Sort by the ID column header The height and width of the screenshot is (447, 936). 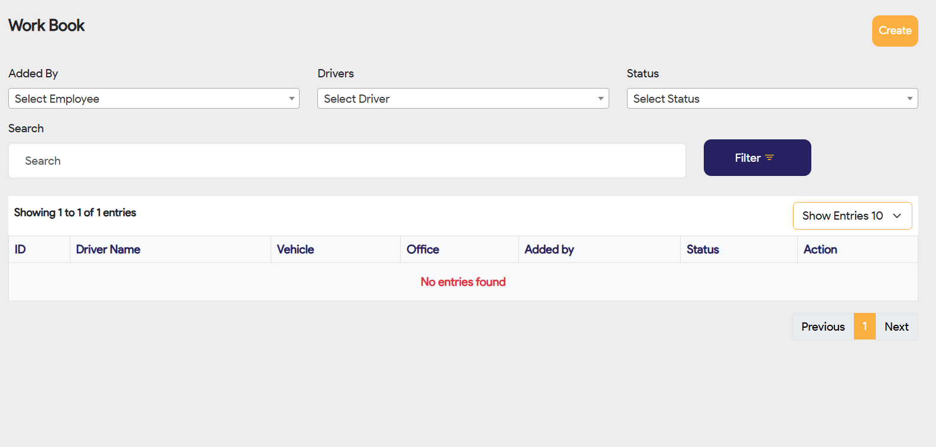21,250
